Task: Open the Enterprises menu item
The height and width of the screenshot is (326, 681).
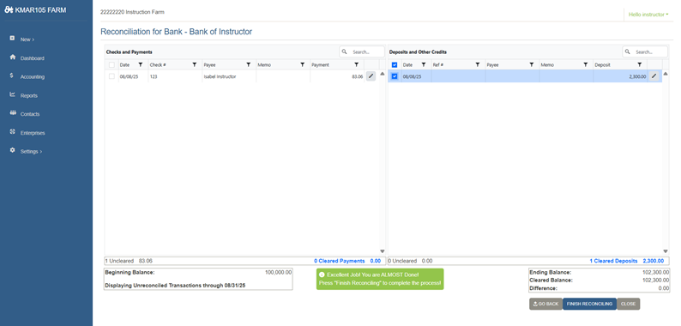Action: (x=33, y=133)
